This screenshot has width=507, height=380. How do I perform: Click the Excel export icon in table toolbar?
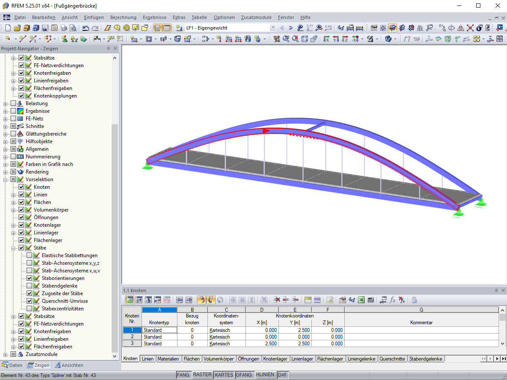(x=361, y=300)
